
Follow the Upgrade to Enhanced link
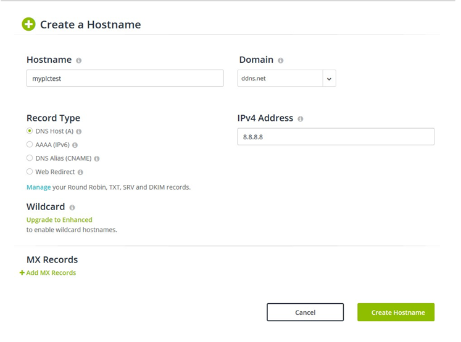(x=59, y=220)
